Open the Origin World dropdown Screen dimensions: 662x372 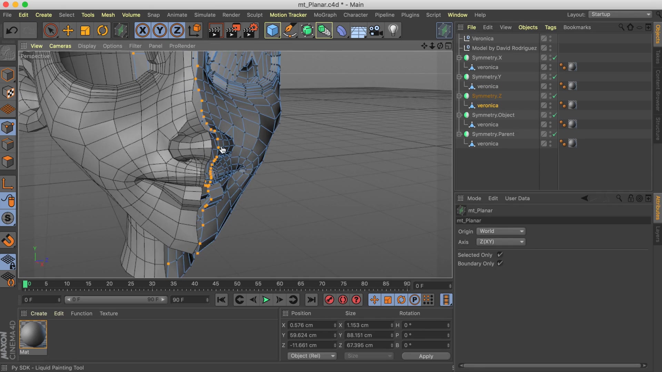pyautogui.click(x=501, y=231)
